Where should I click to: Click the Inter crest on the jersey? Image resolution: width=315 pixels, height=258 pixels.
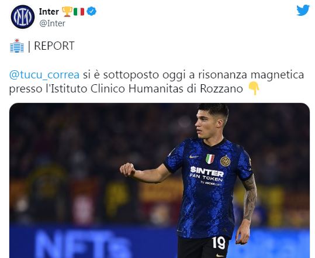coord(225,161)
